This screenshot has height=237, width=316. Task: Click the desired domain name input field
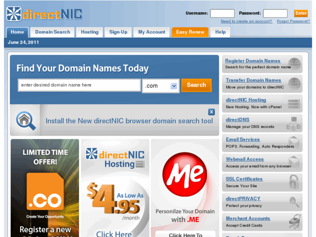(x=79, y=85)
